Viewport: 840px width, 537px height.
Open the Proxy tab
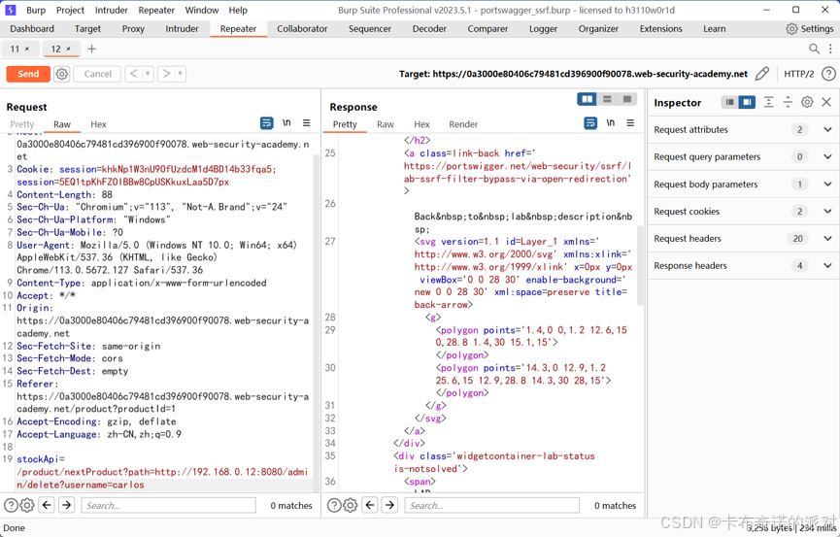click(133, 29)
